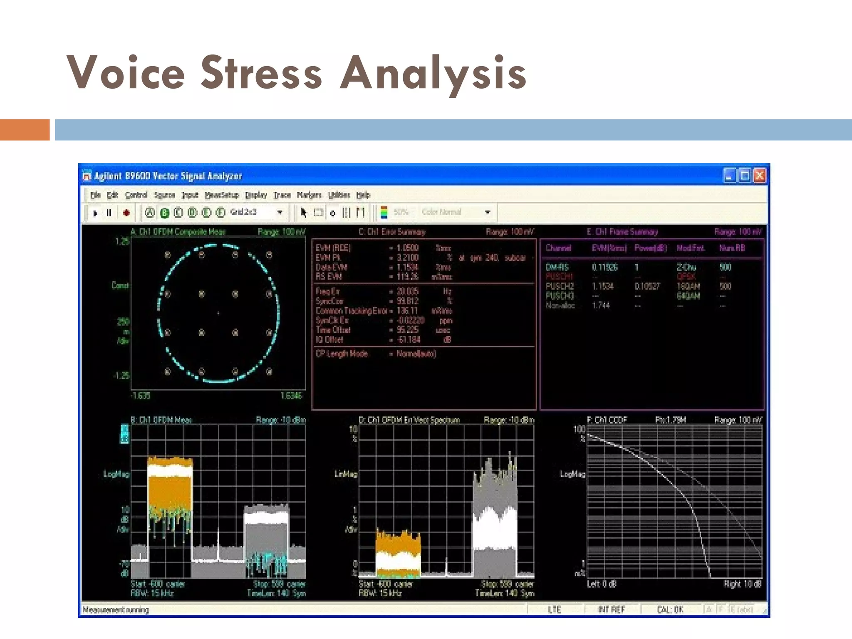The width and height of the screenshot is (852, 639).
Task: Select the box zoom selection tool
Action: [x=318, y=213]
